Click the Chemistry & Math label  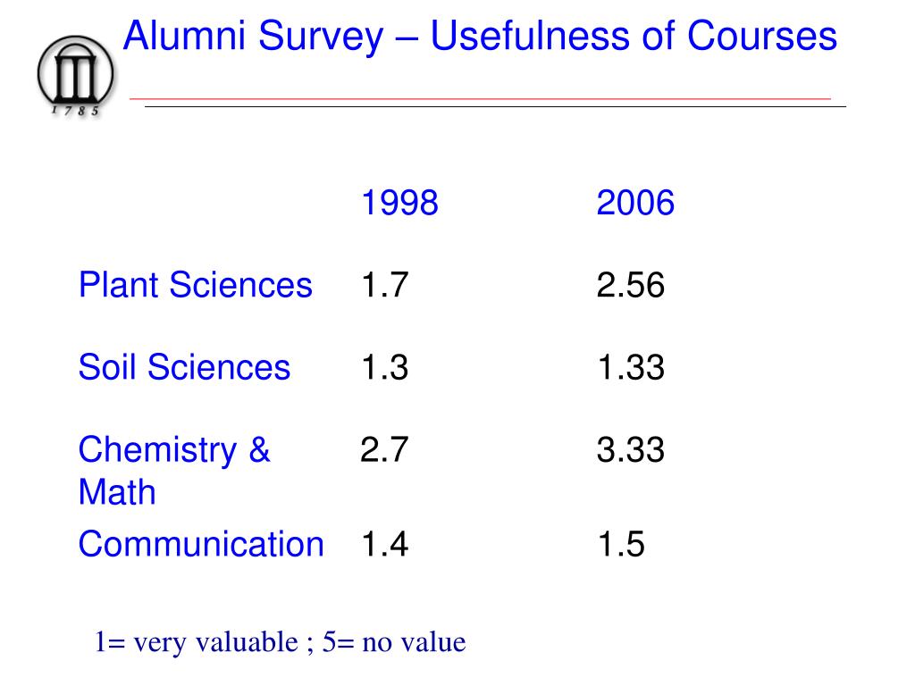pyautogui.click(x=174, y=470)
